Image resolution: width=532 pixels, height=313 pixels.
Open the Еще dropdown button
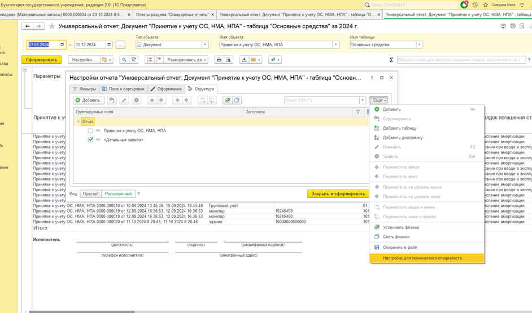(378, 100)
